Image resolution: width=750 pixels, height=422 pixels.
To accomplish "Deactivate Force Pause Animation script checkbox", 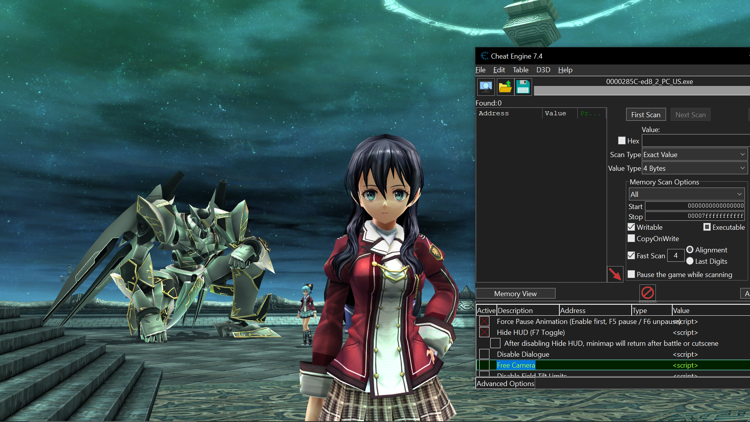I will [x=484, y=321].
